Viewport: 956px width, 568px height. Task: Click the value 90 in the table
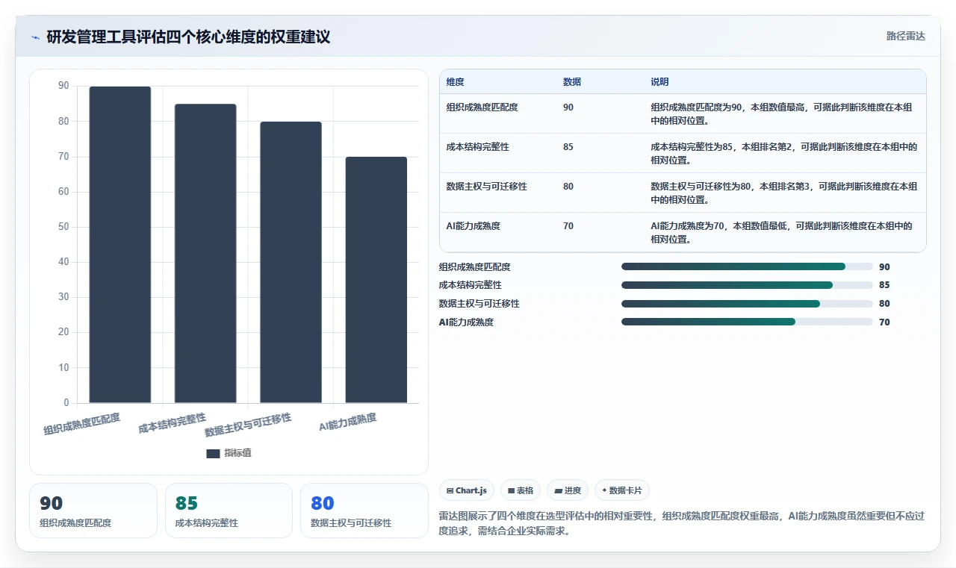coord(568,107)
